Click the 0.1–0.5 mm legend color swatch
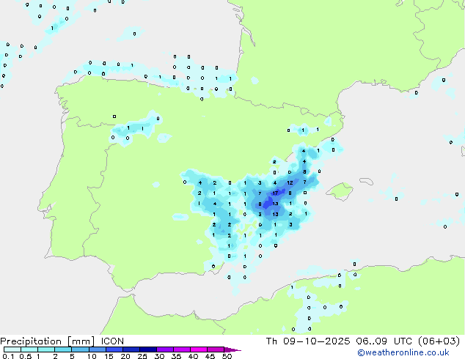 pos(12,349)
